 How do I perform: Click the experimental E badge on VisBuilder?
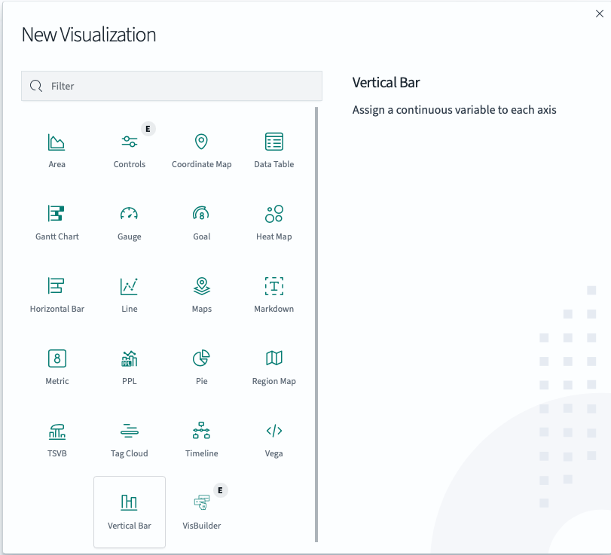(220, 490)
